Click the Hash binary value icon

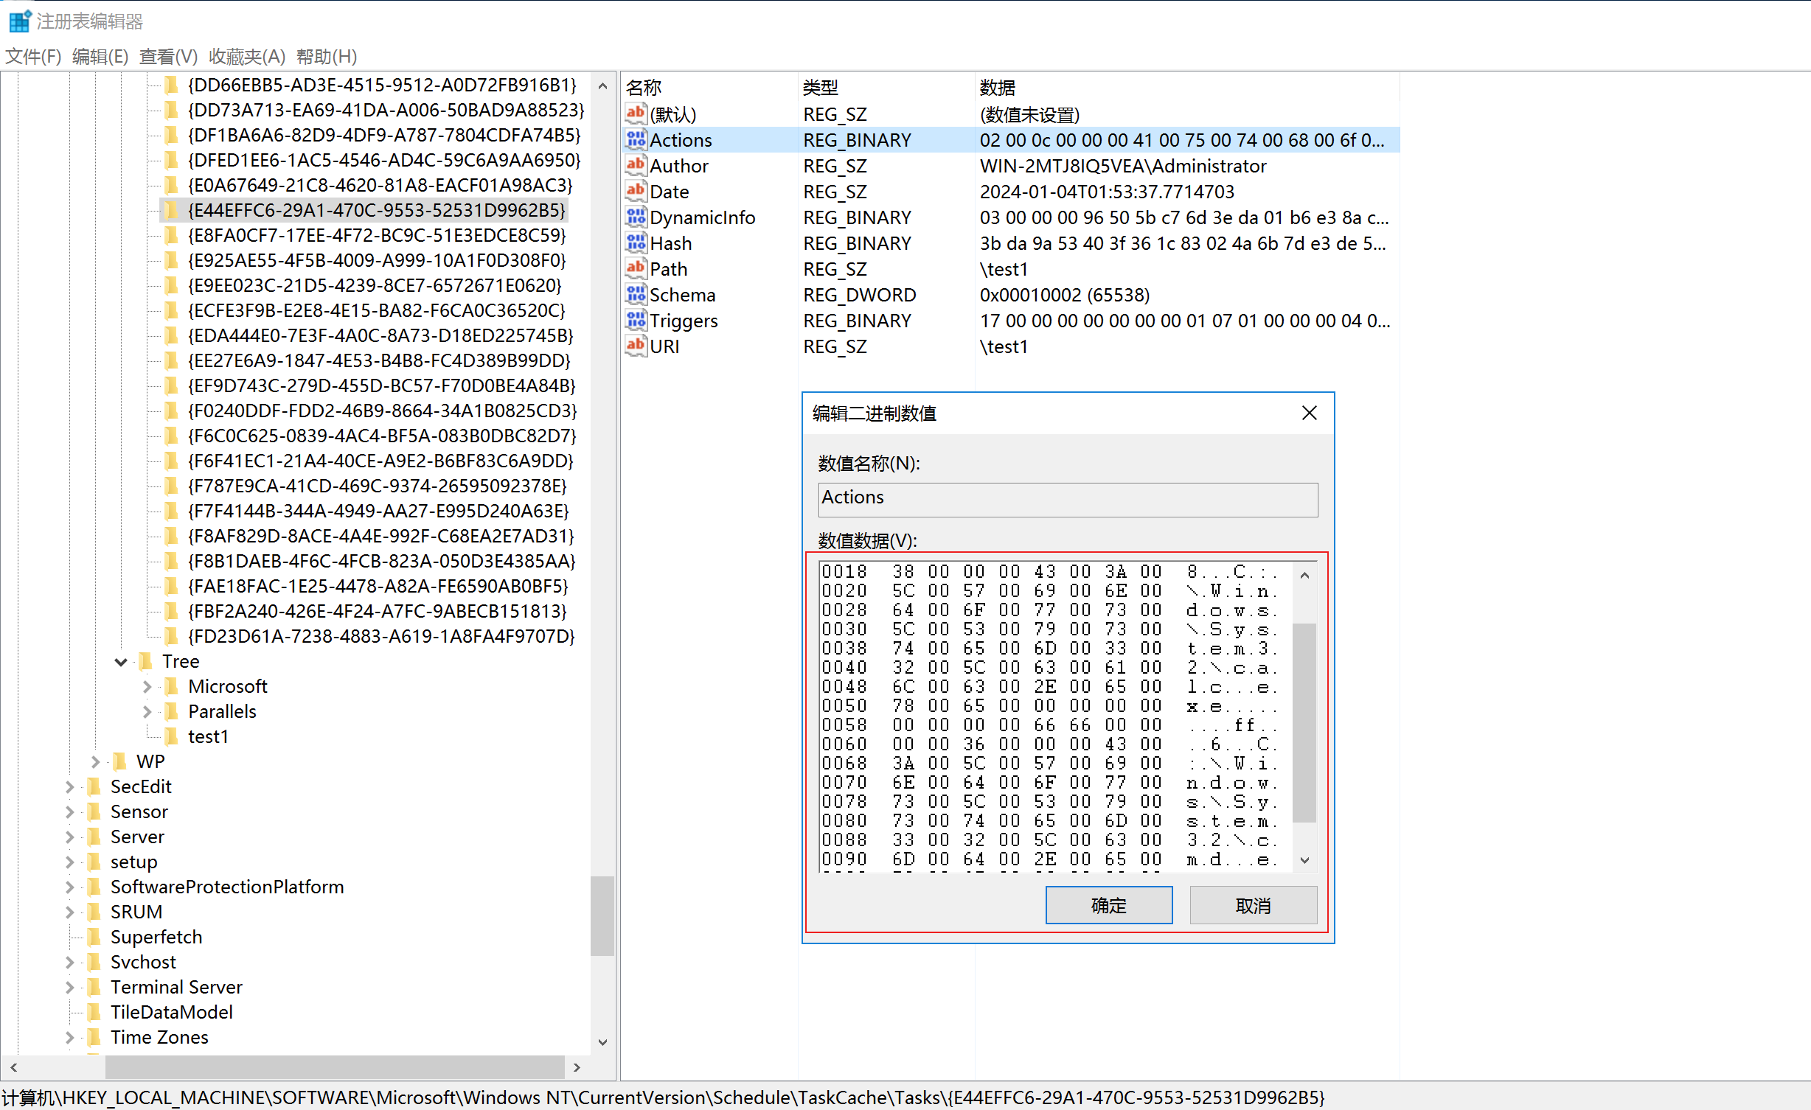point(636,243)
